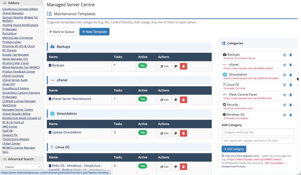Open MailChimp addon

pyautogui.click(x=9, y=105)
